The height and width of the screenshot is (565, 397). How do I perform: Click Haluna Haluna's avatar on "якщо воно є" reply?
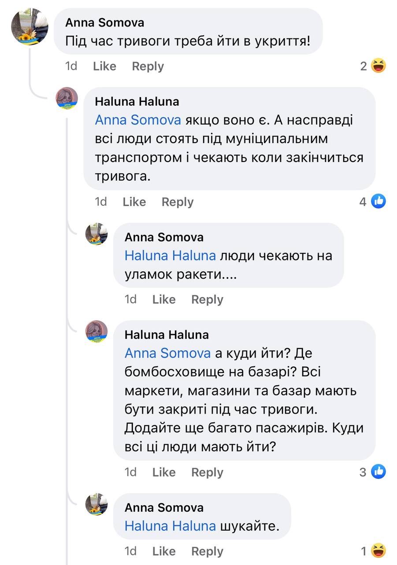[x=67, y=98]
